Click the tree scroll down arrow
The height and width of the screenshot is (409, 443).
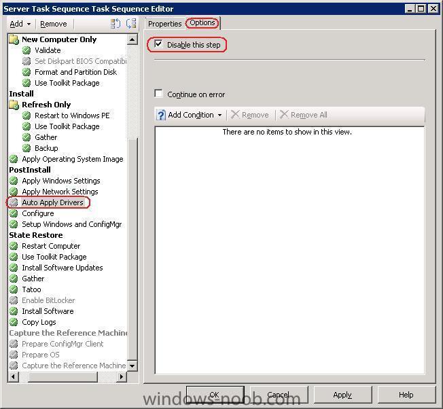[x=132, y=366]
